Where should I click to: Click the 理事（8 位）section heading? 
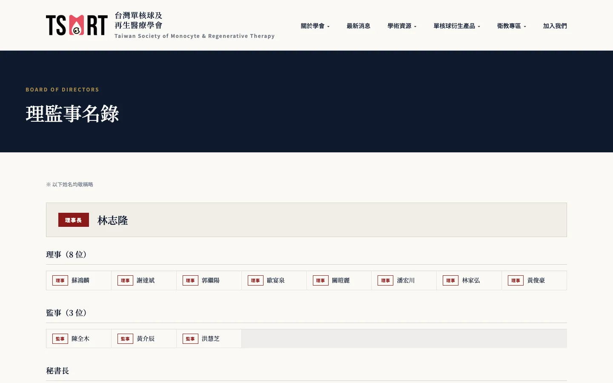[66, 254]
